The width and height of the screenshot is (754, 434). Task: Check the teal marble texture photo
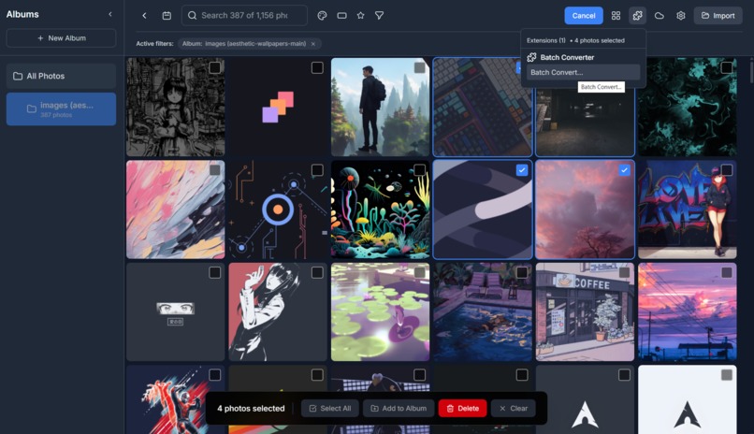[727, 67]
